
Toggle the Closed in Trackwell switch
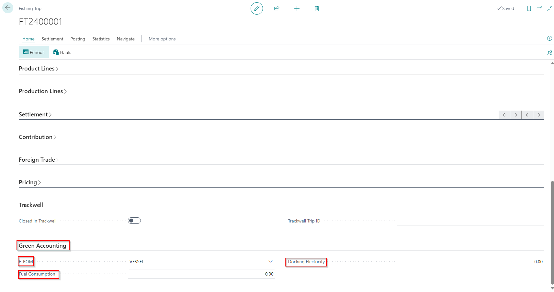point(134,221)
